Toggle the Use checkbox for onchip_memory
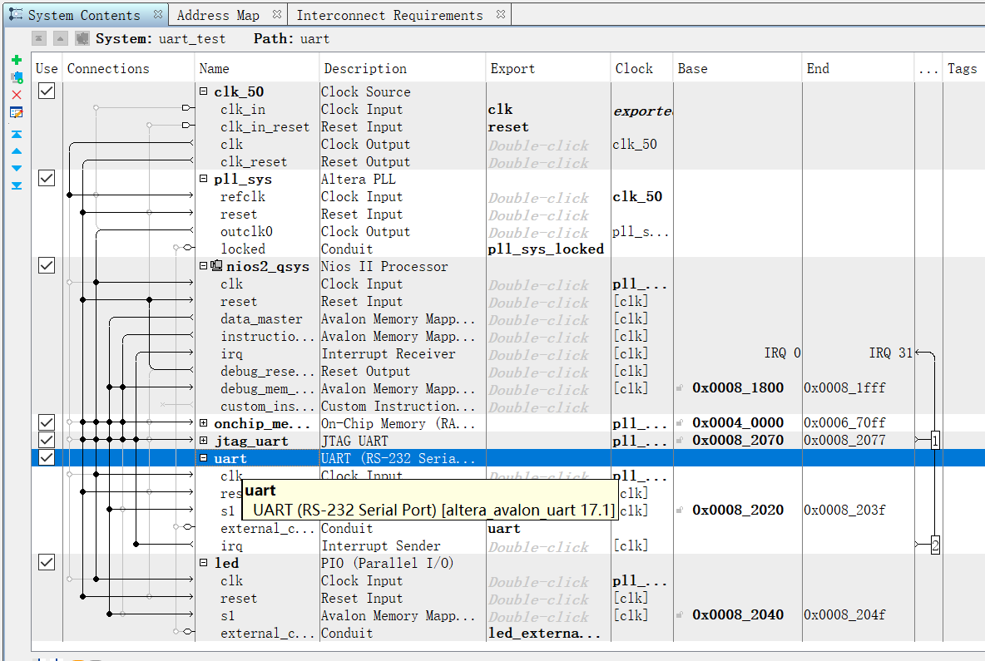 click(x=47, y=422)
